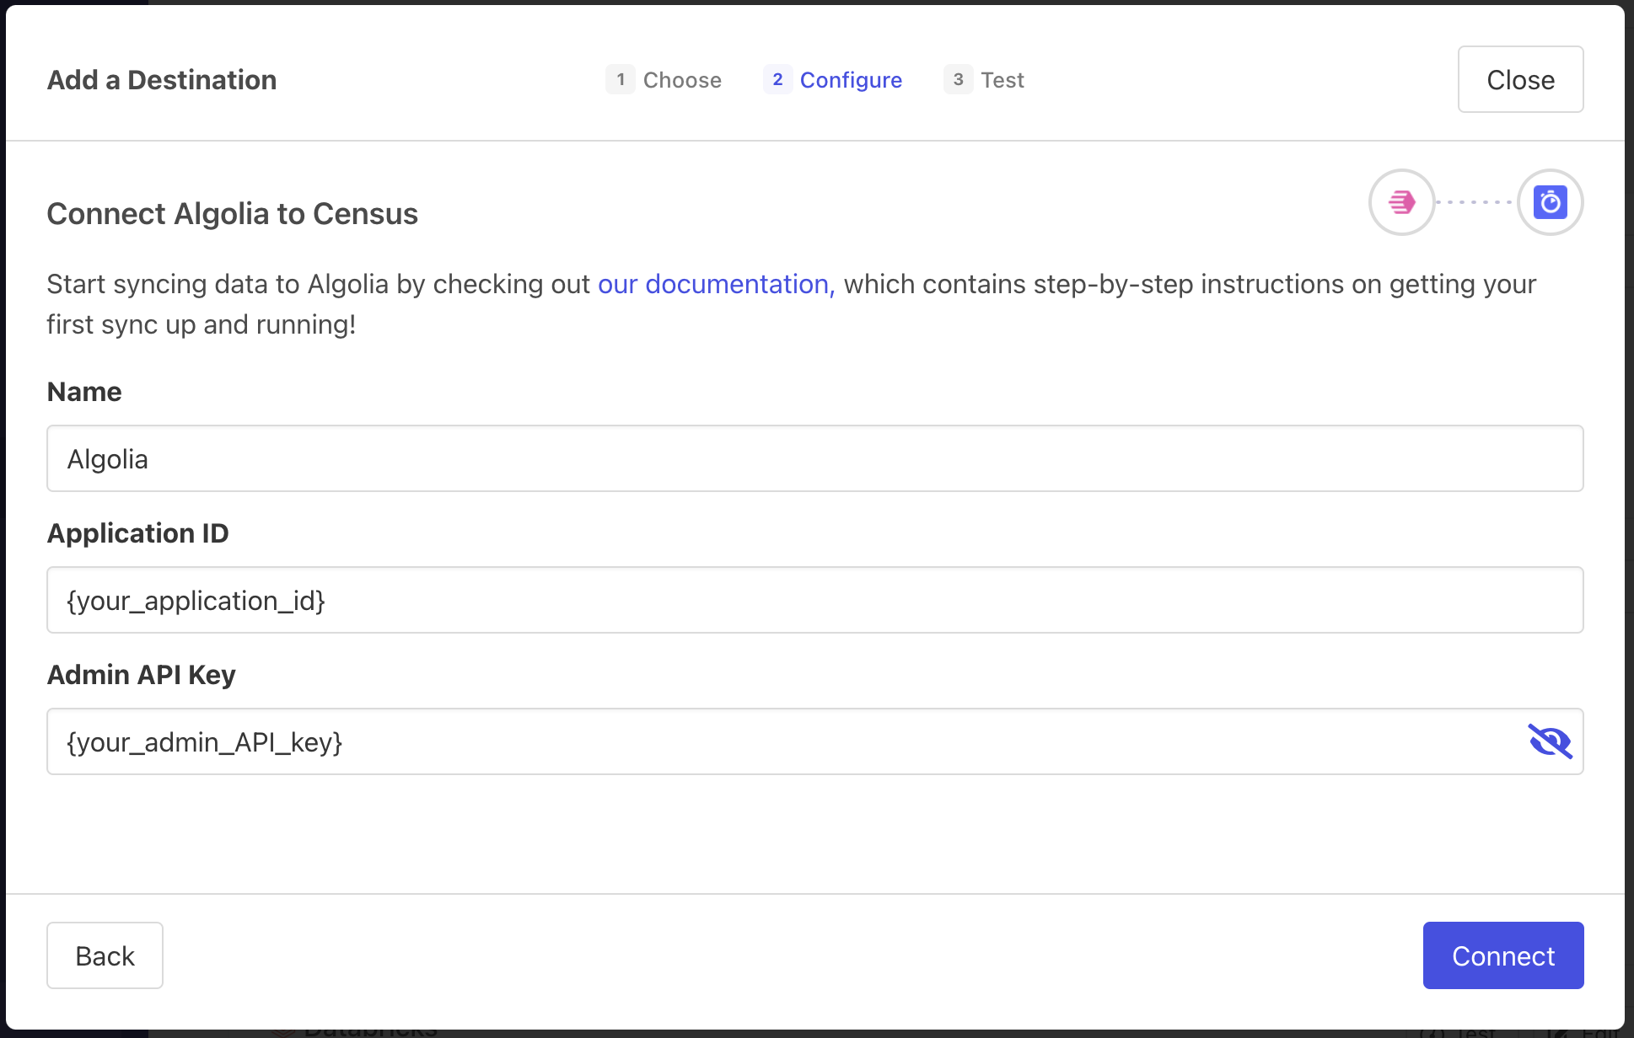This screenshot has height=1038, width=1634.
Task: Click the number 1 step badge
Action: 621,79
